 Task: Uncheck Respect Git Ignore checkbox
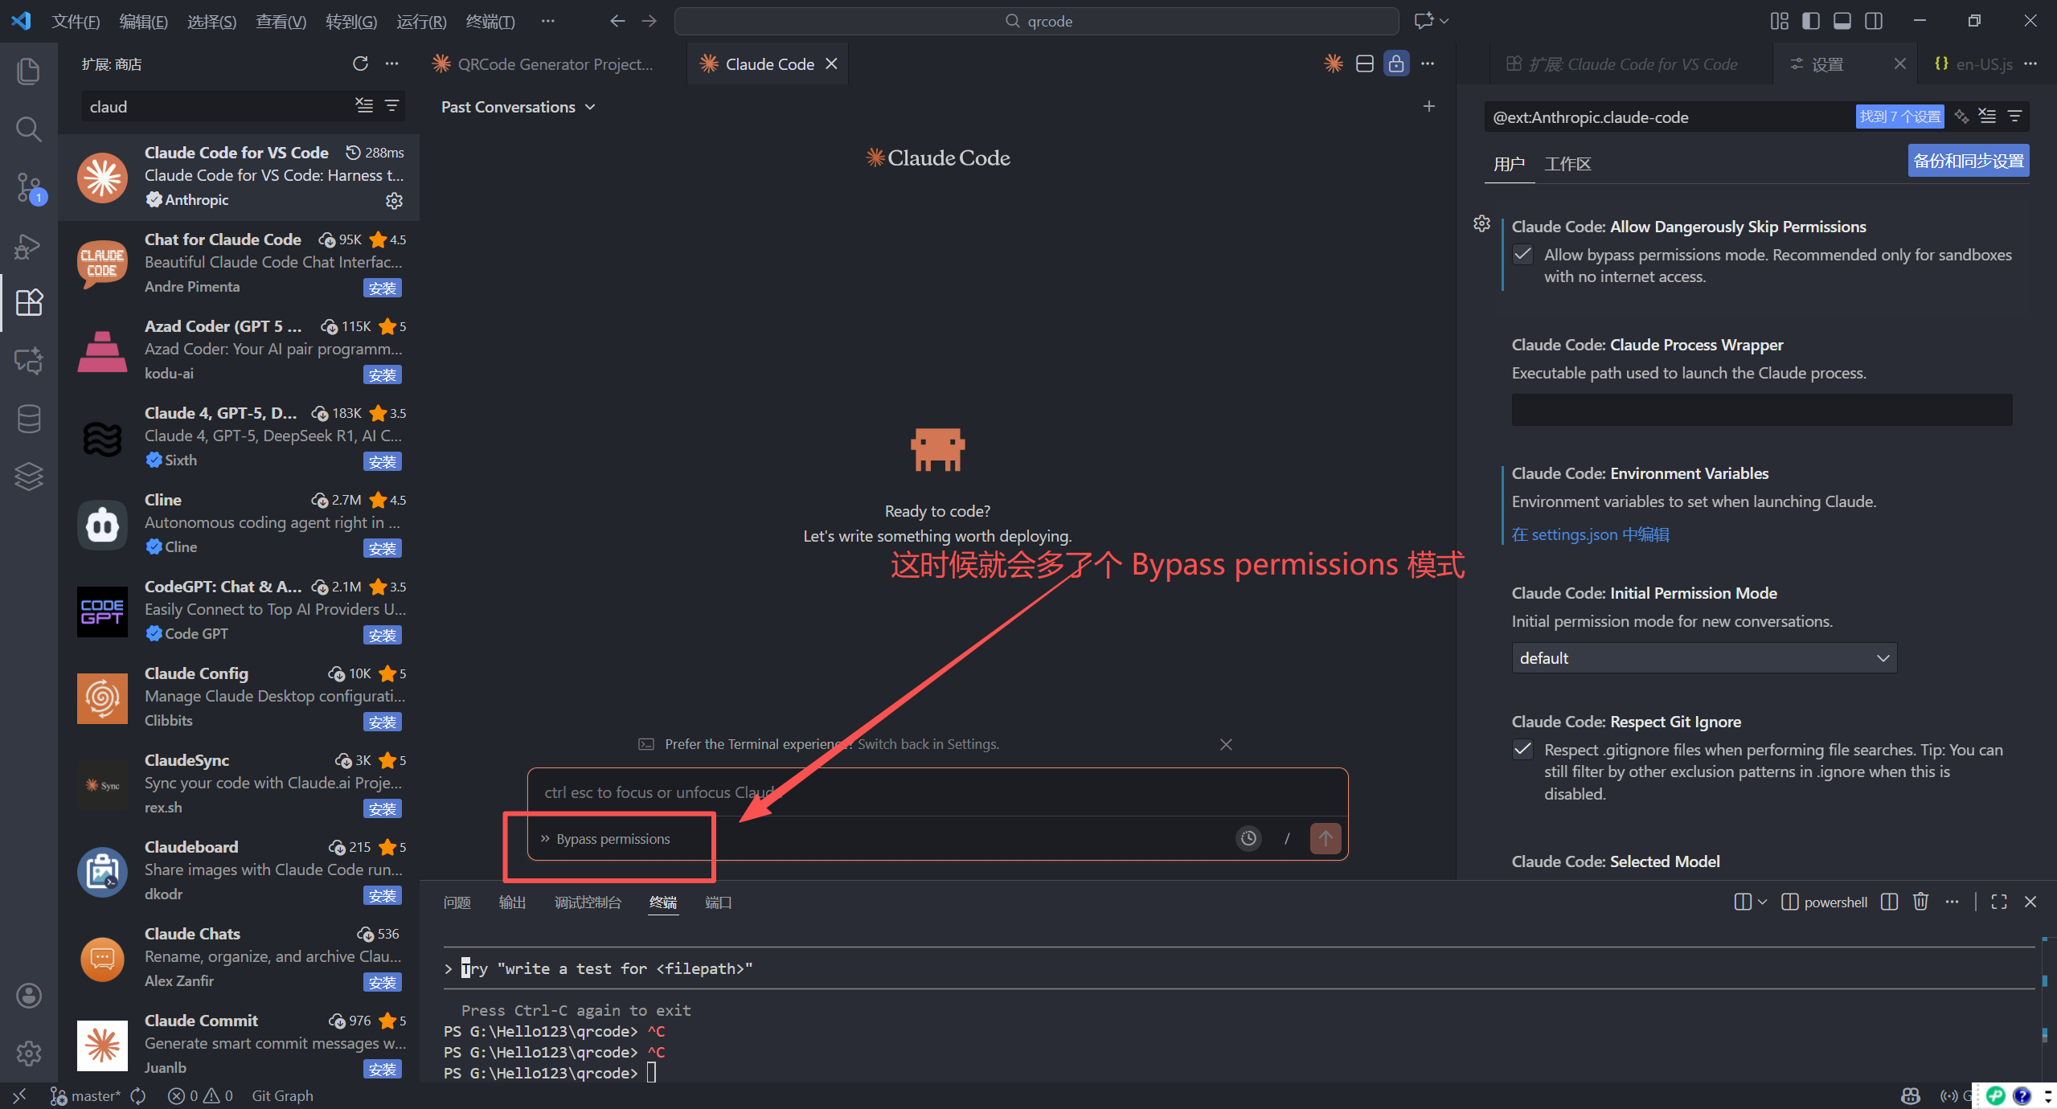1522,750
